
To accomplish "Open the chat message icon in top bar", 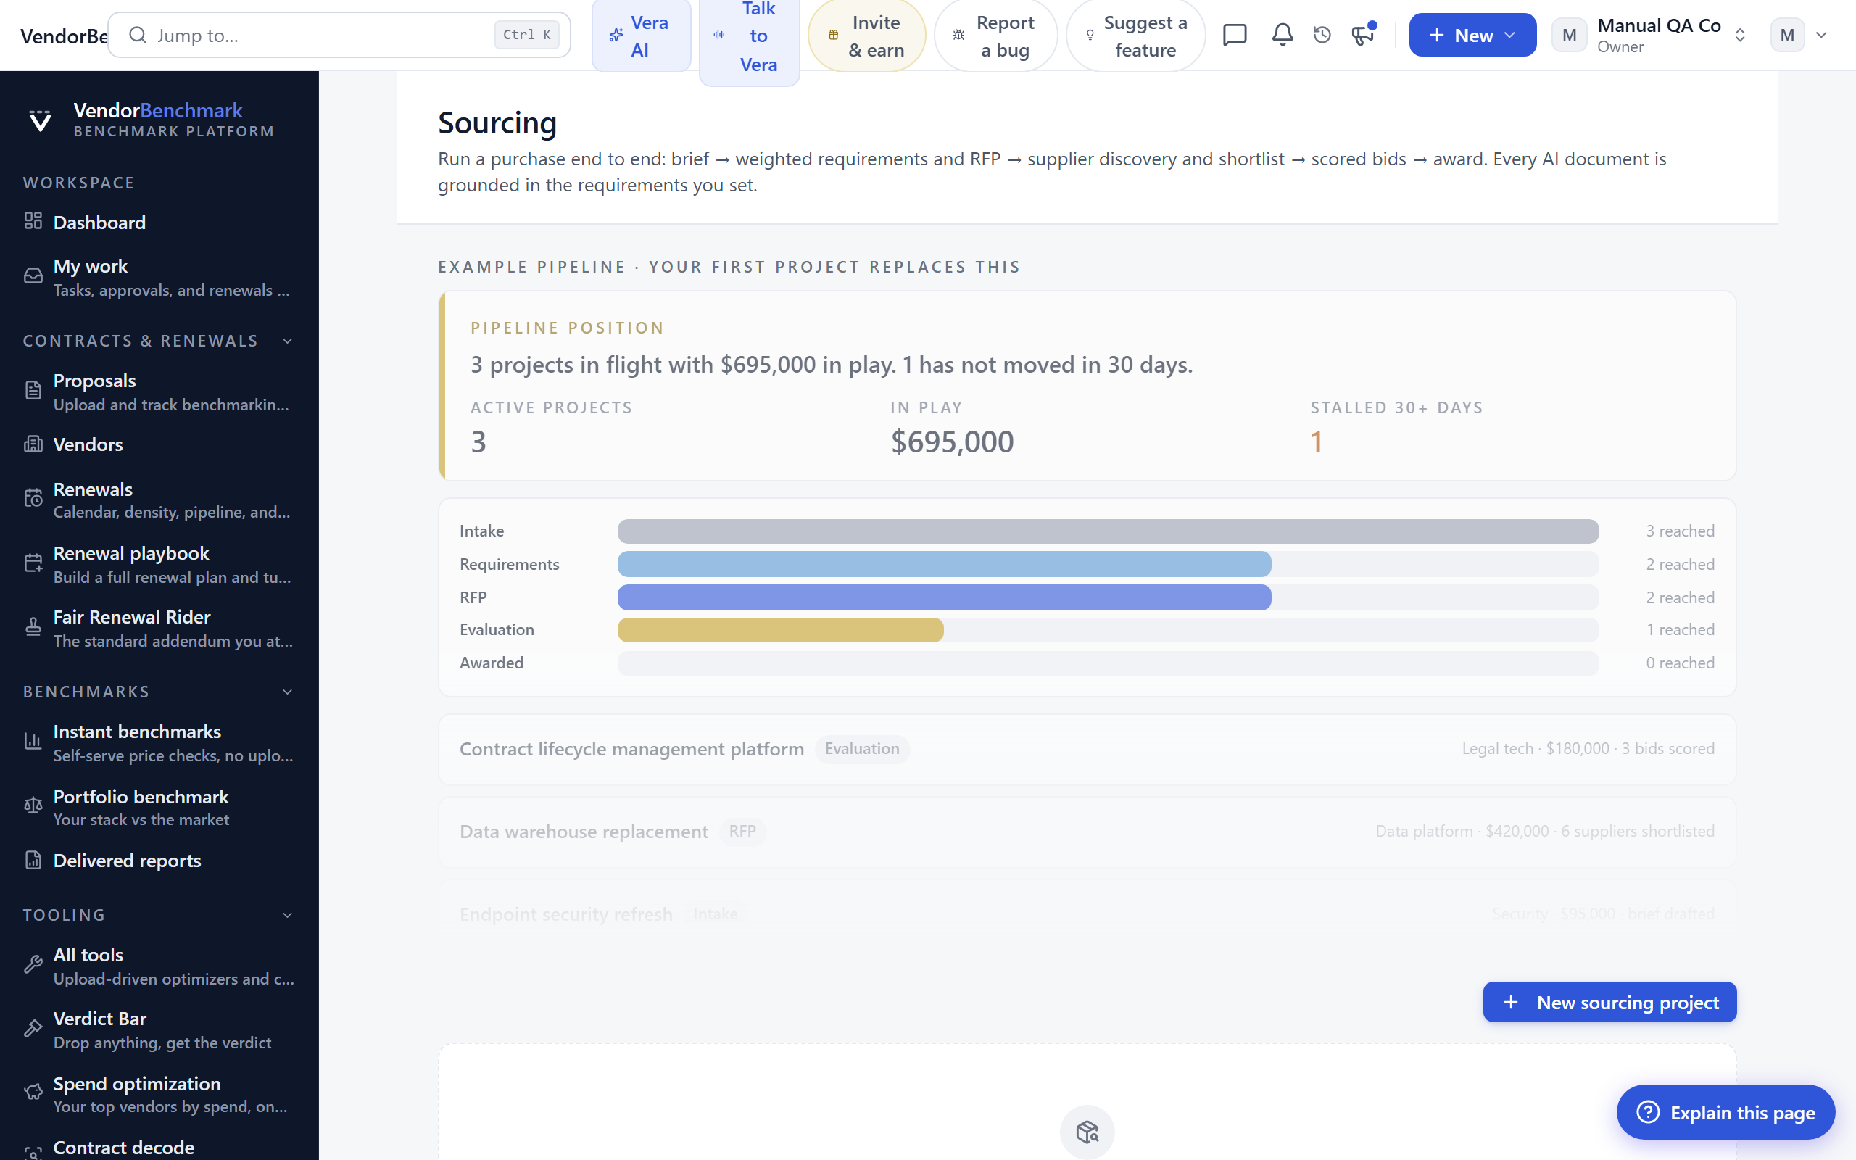I will [x=1235, y=35].
